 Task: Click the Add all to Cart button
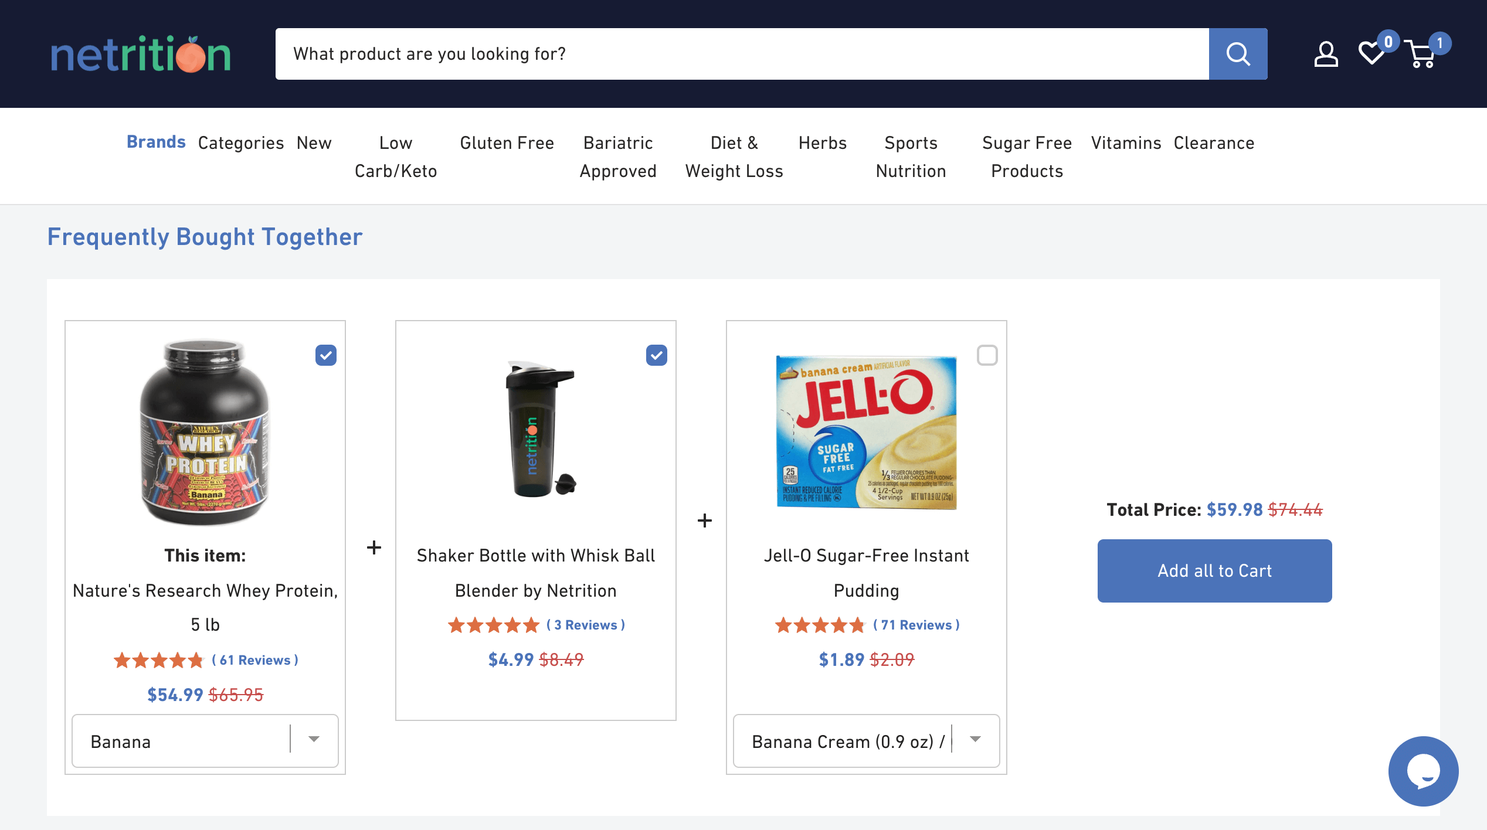click(1214, 570)
